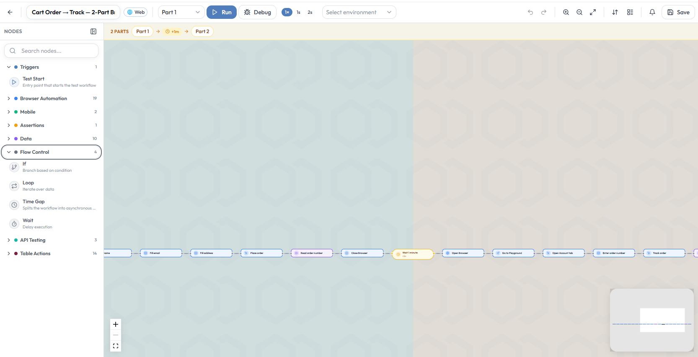Viewport: 698px width, 357px height.
Task: Open the list-layout toolbar icon
Action: (x=630, y=12)
